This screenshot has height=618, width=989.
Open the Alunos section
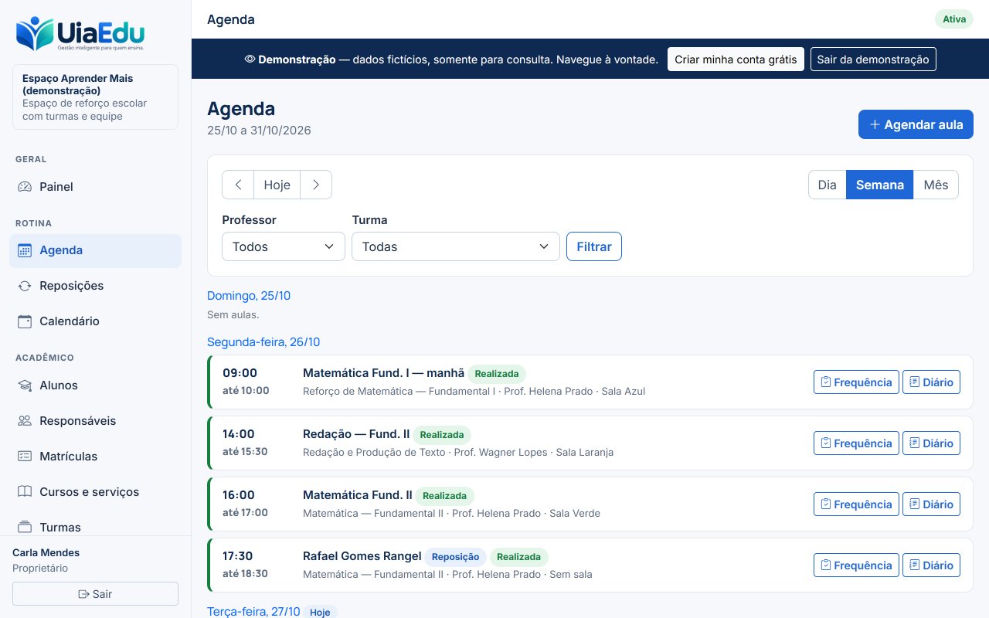click(95, 385)
